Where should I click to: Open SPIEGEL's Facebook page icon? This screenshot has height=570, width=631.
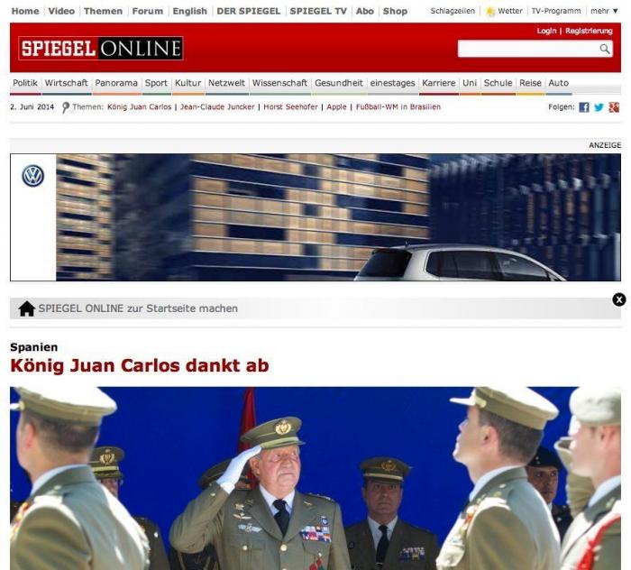pyautogui.click(x=584, y=107)
